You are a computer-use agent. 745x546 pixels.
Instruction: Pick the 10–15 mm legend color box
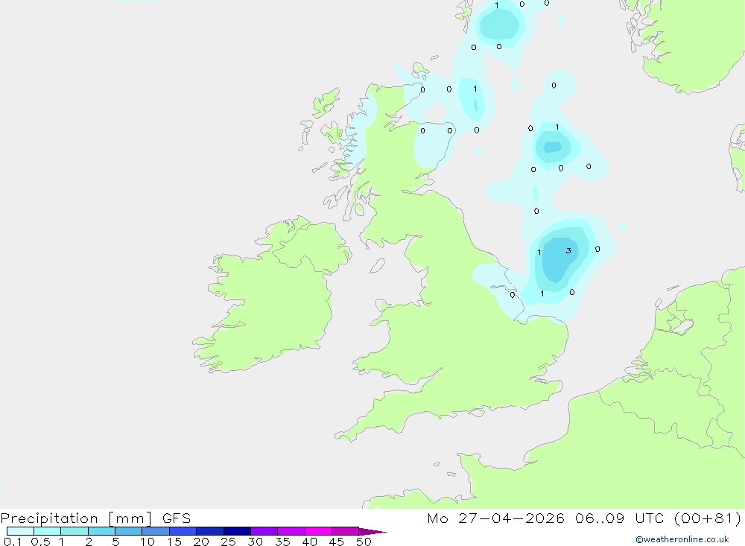click(x=156, y=531)
